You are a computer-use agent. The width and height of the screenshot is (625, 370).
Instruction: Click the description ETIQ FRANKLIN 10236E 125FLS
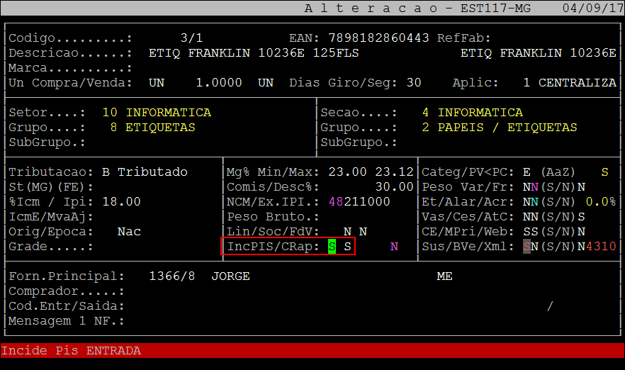[x=254, y=53]
